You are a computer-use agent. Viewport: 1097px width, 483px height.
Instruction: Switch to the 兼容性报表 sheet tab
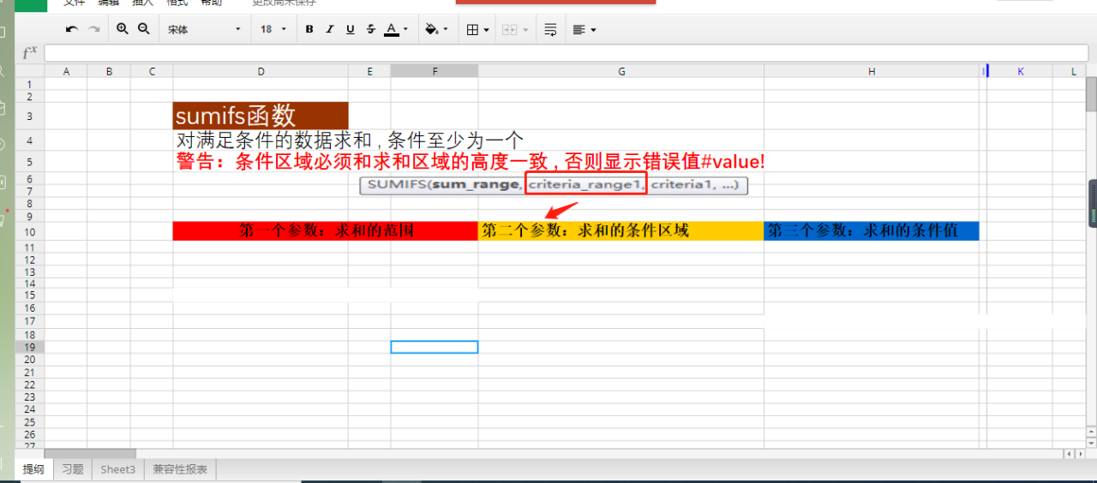(180, 469)
